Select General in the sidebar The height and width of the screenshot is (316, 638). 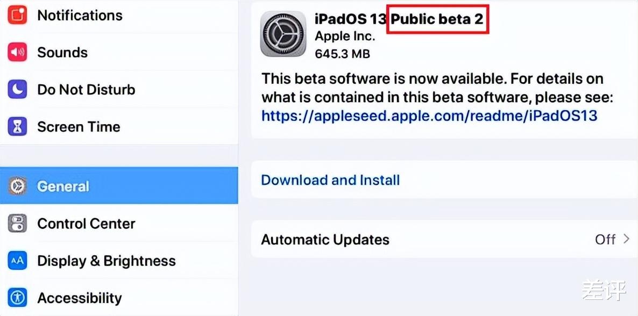pyautogui.click(x=63, y=185)
